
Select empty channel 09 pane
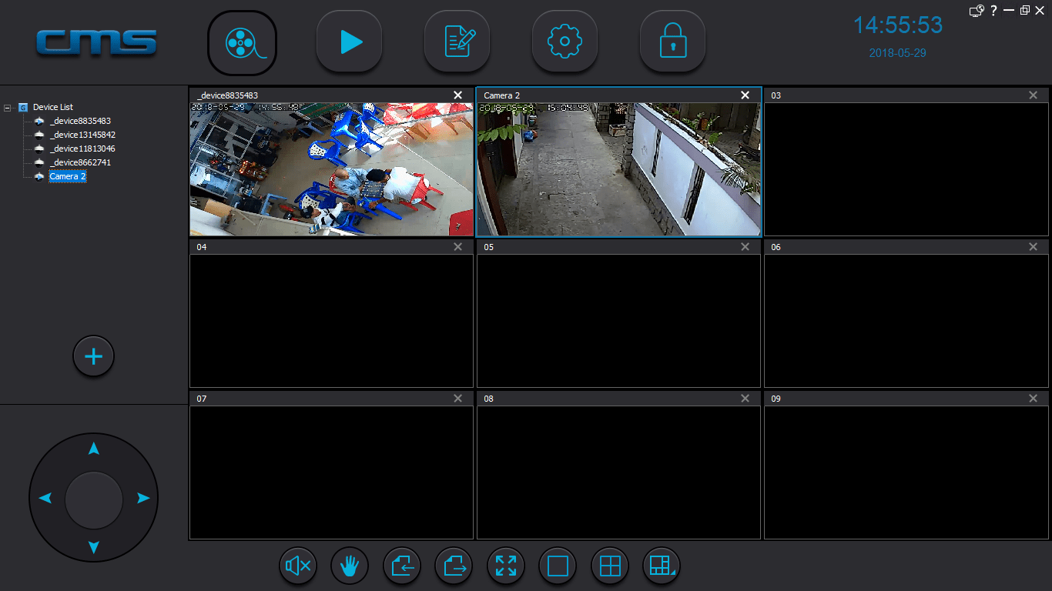point(906,472)
